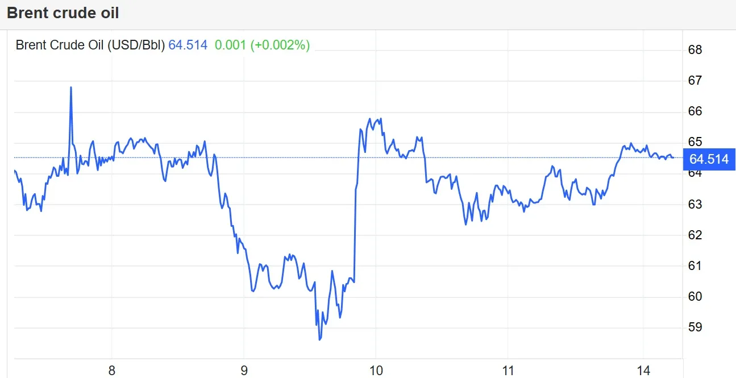Viewport: 736px width, 378px height.
Task: Click date label 14 on the time axis
Action: pos(643,371)
